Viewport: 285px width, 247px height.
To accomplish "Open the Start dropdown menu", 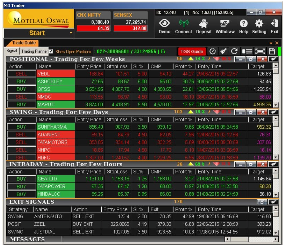I will tap(71, 33).
